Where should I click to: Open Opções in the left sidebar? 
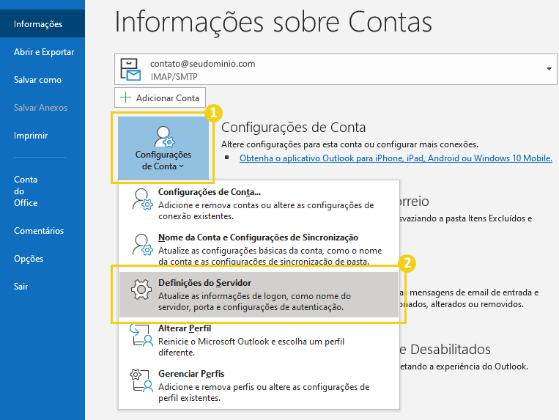click(x=29, y=259)
